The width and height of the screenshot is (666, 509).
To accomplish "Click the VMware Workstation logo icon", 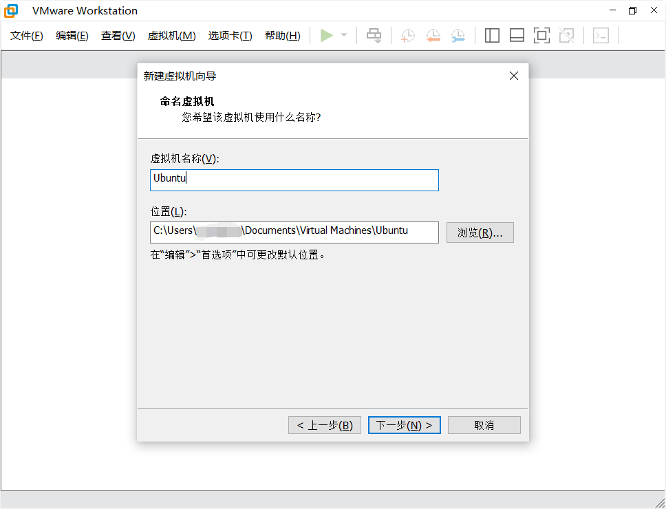I will [x=11, y=10].
